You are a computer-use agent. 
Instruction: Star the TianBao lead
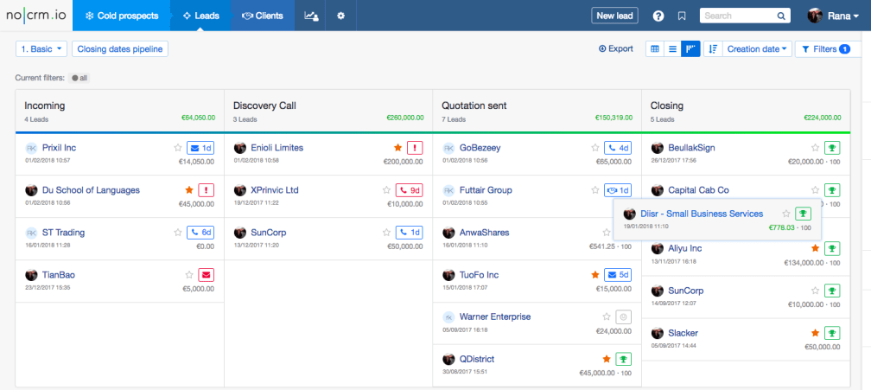coord(189,274)
